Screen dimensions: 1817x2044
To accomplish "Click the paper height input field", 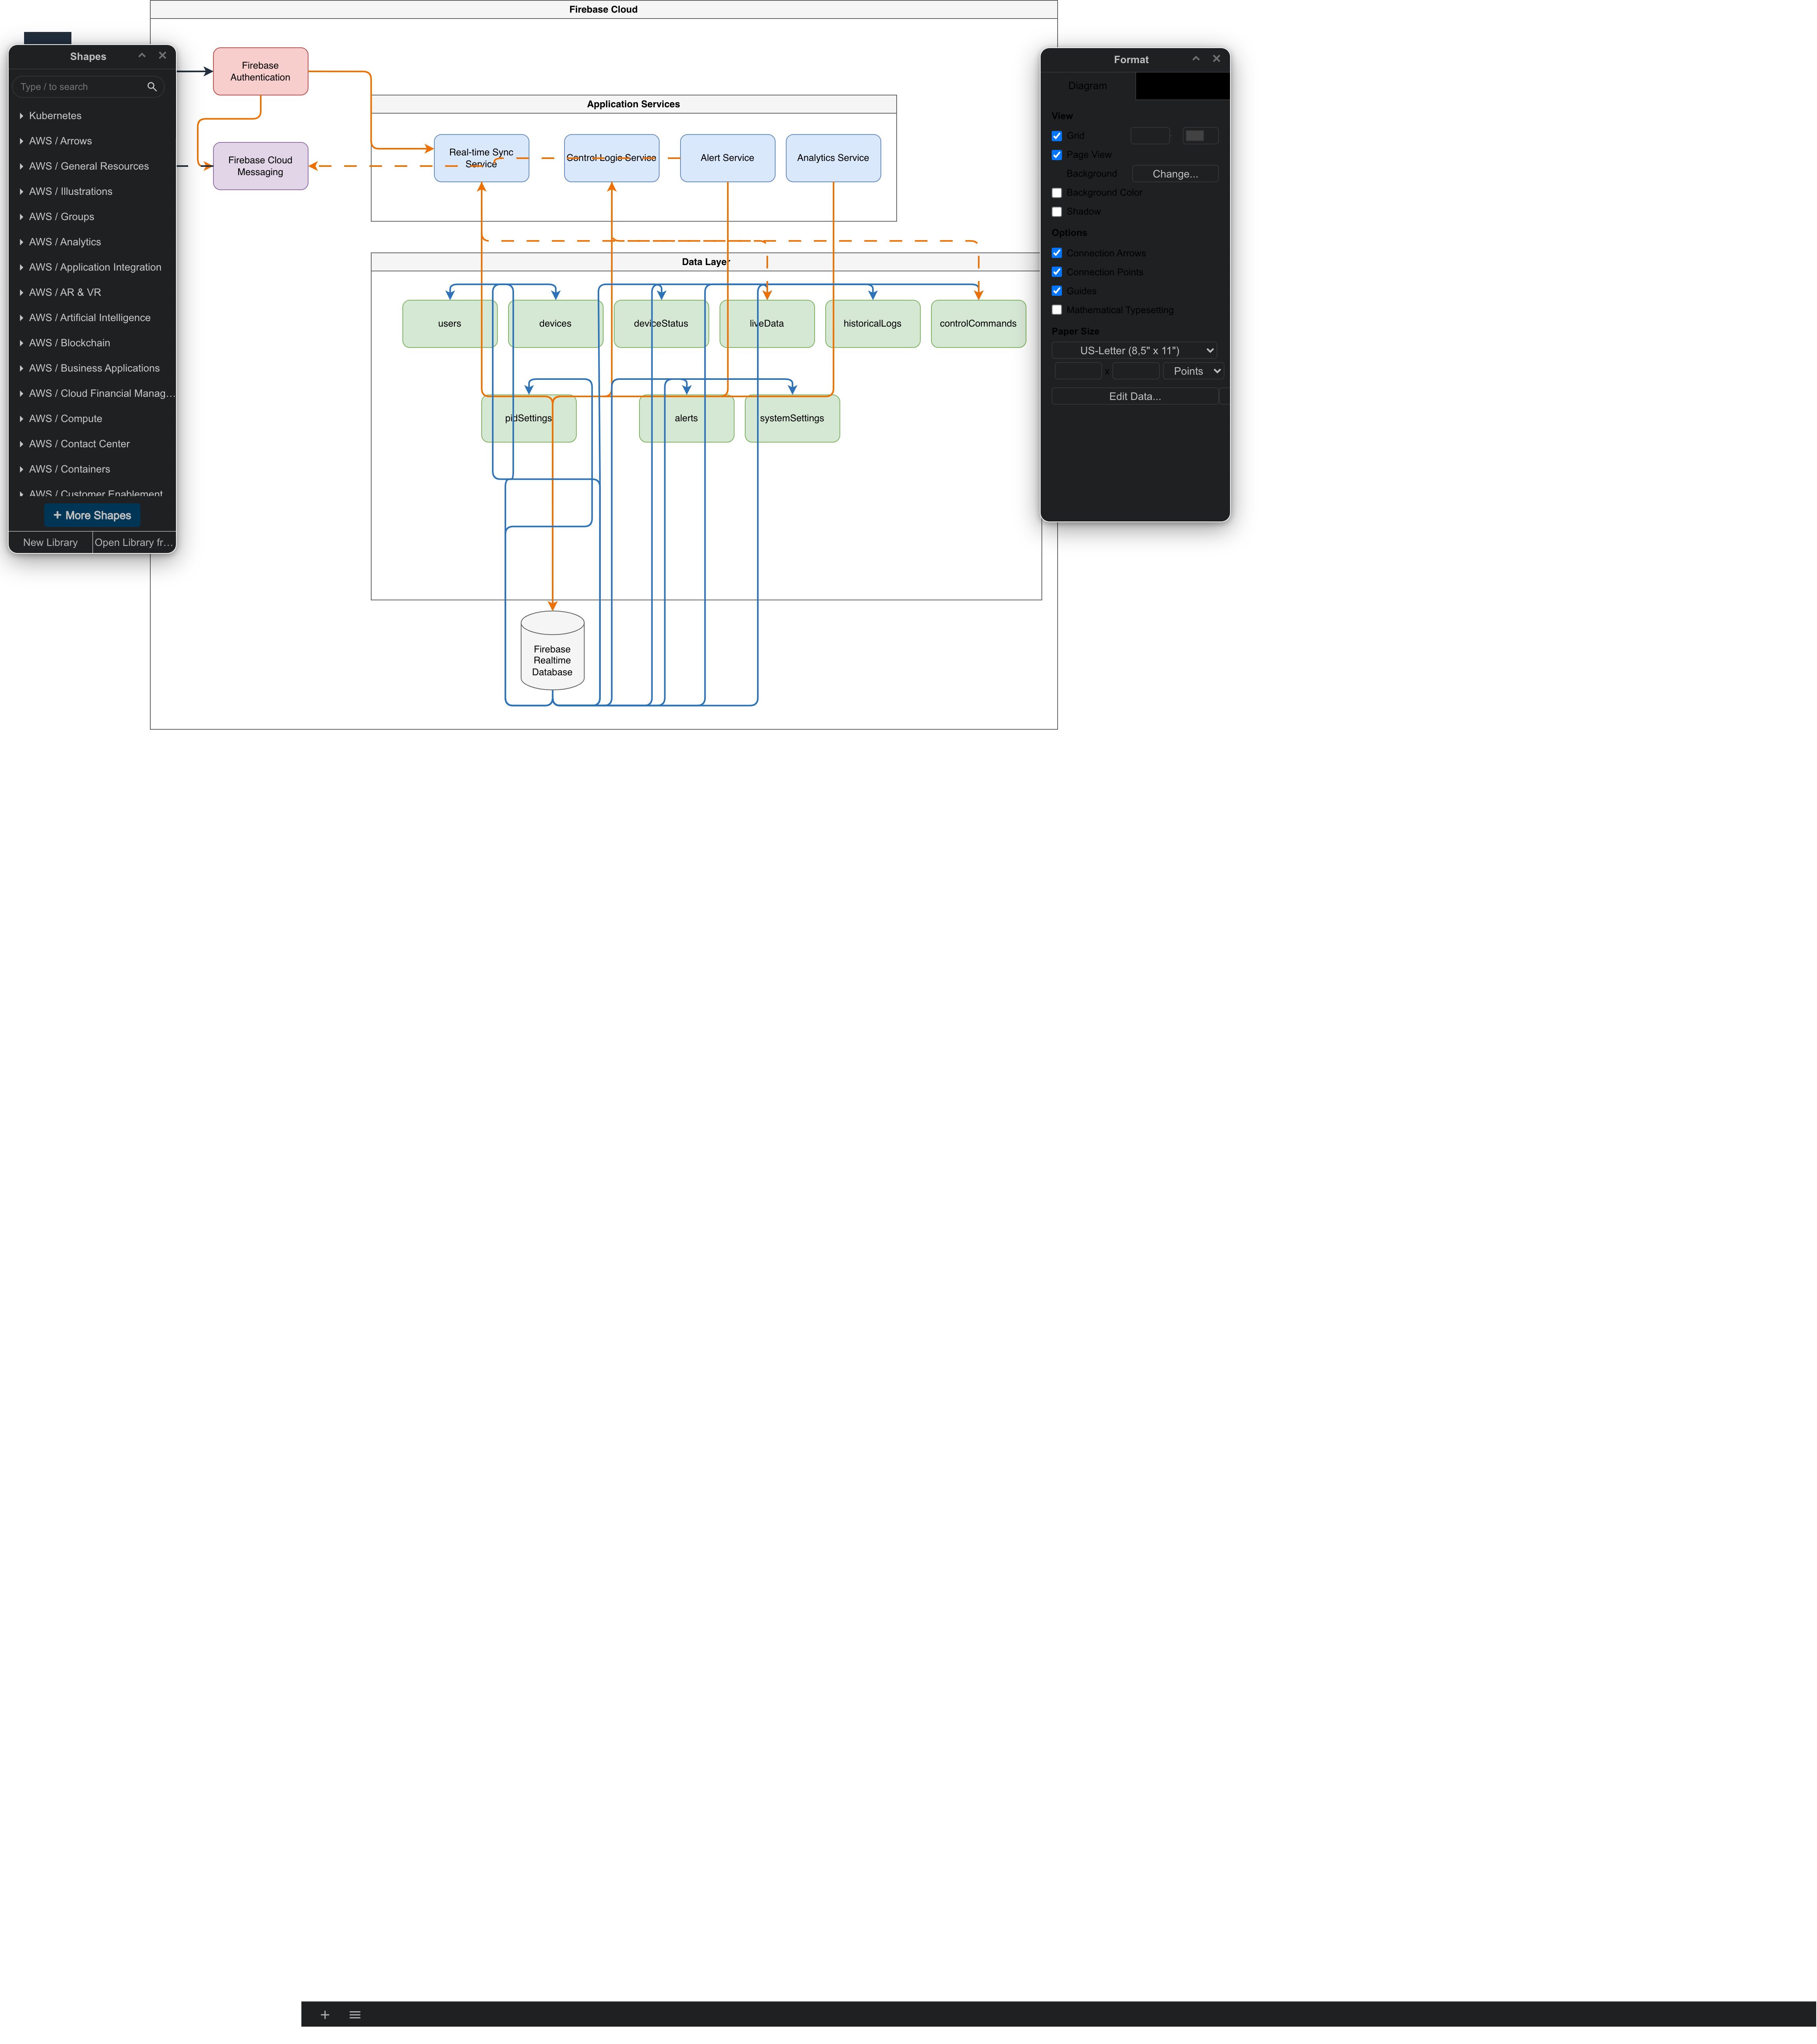I will coord(1136,371).
